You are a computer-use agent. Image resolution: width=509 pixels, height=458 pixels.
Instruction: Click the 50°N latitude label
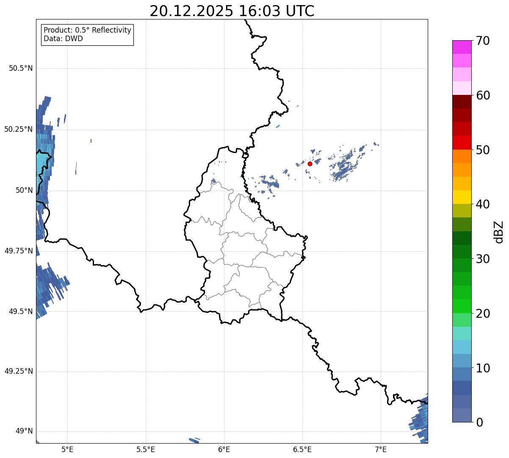point(24,190)
